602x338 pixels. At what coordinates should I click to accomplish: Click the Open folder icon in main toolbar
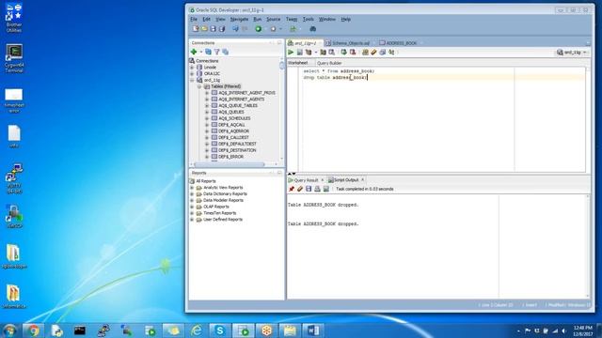point(204,29)
